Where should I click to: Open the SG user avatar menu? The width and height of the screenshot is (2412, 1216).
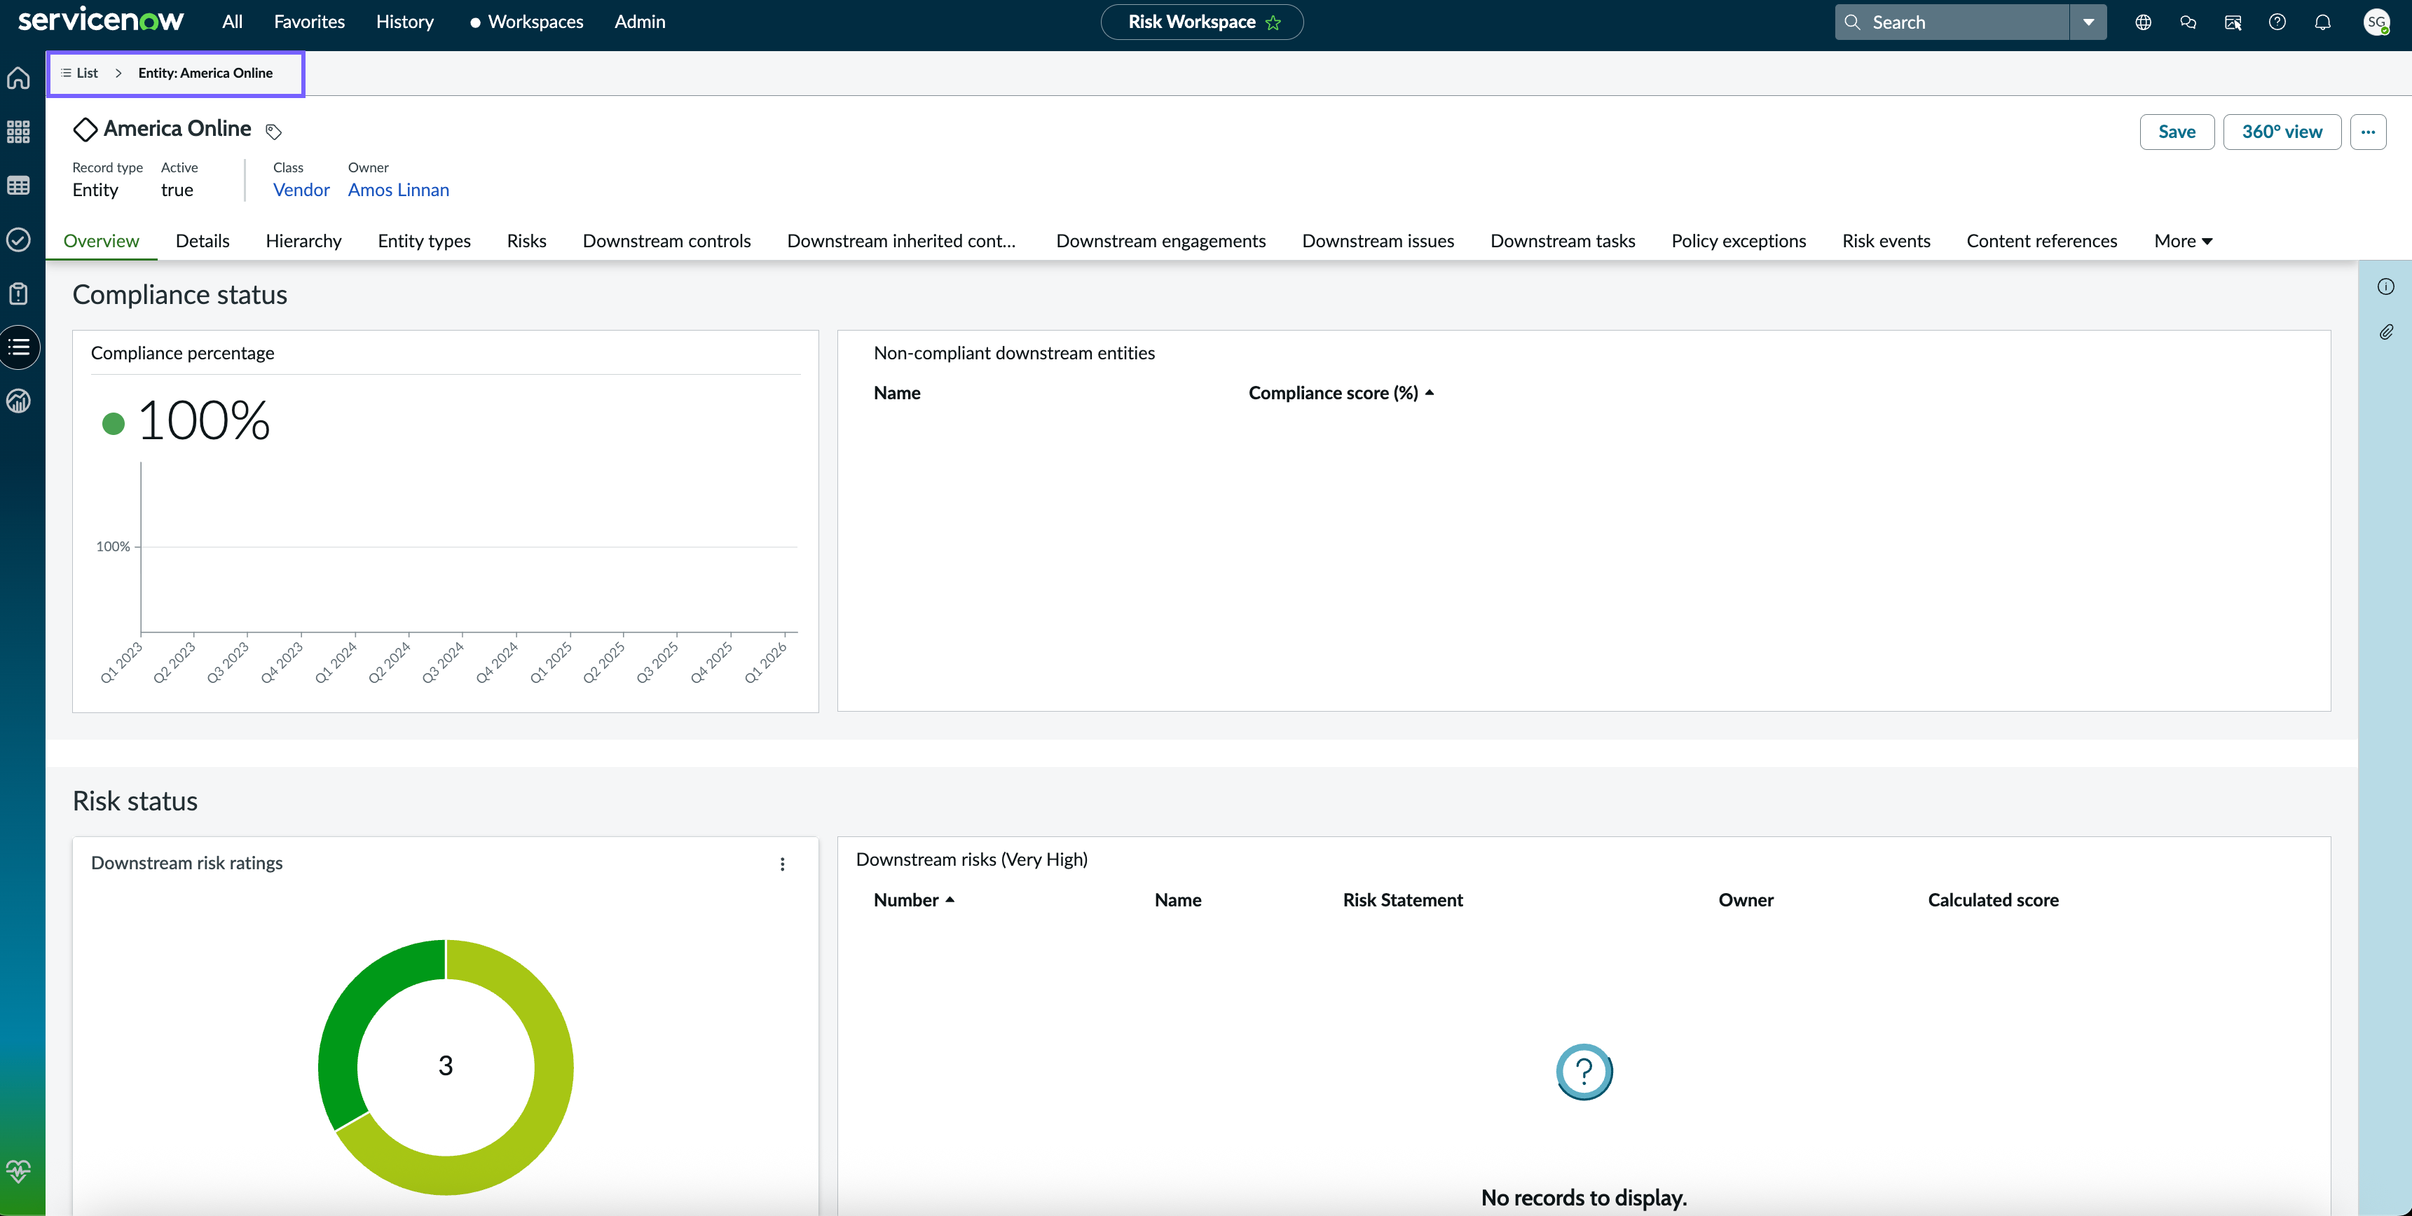pyautogui.click(x=2376, y=22)
